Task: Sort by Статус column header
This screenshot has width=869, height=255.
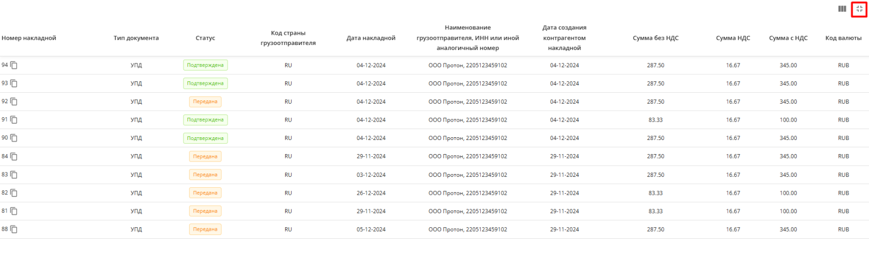Action: 205,38
